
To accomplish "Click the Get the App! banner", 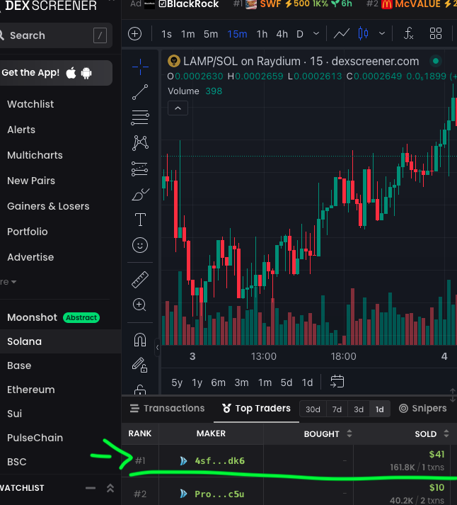I will [x=54, y=73].
